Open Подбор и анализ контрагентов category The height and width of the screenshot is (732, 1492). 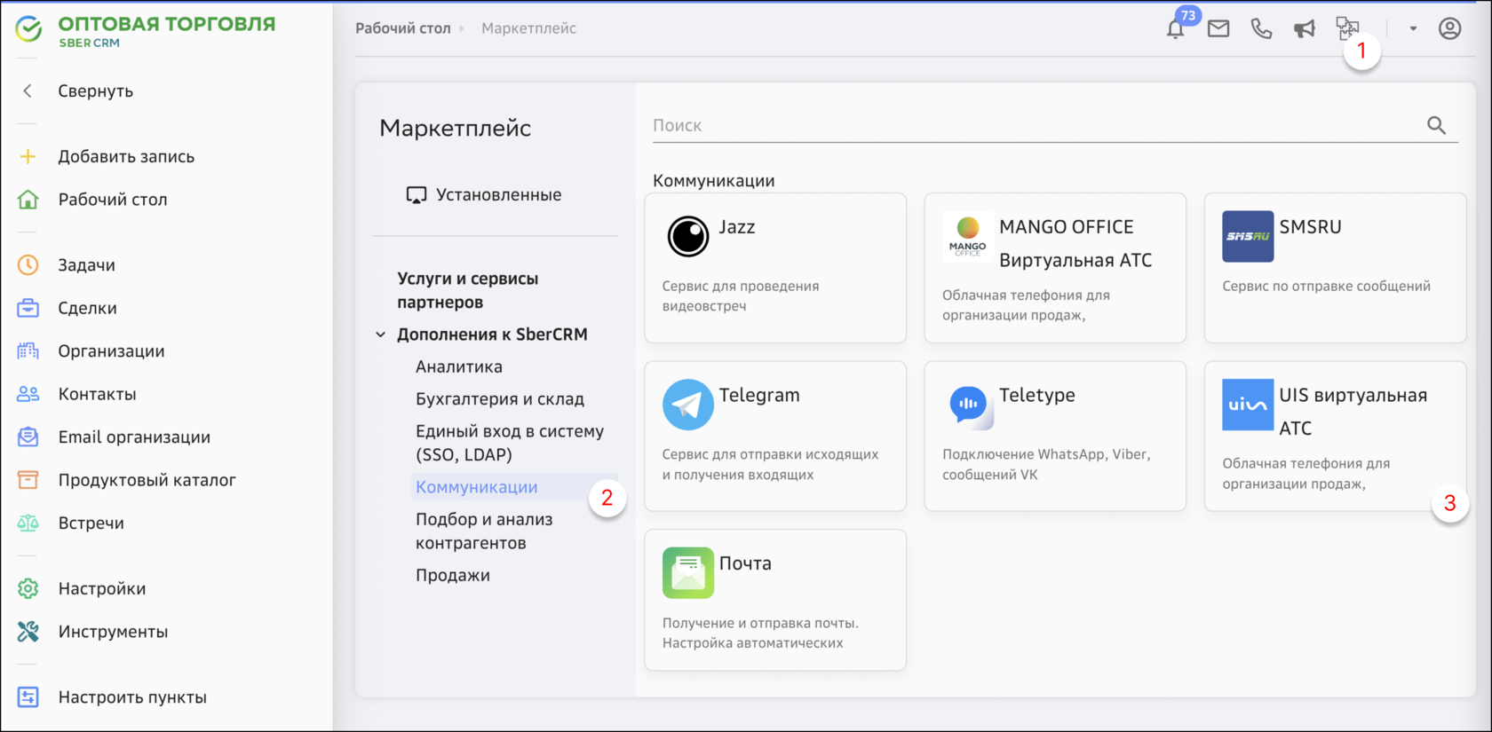[484, 531]
